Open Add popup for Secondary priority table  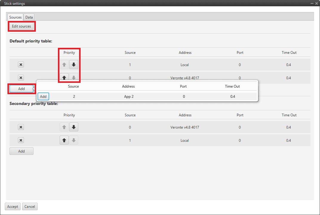click(21, 151)
